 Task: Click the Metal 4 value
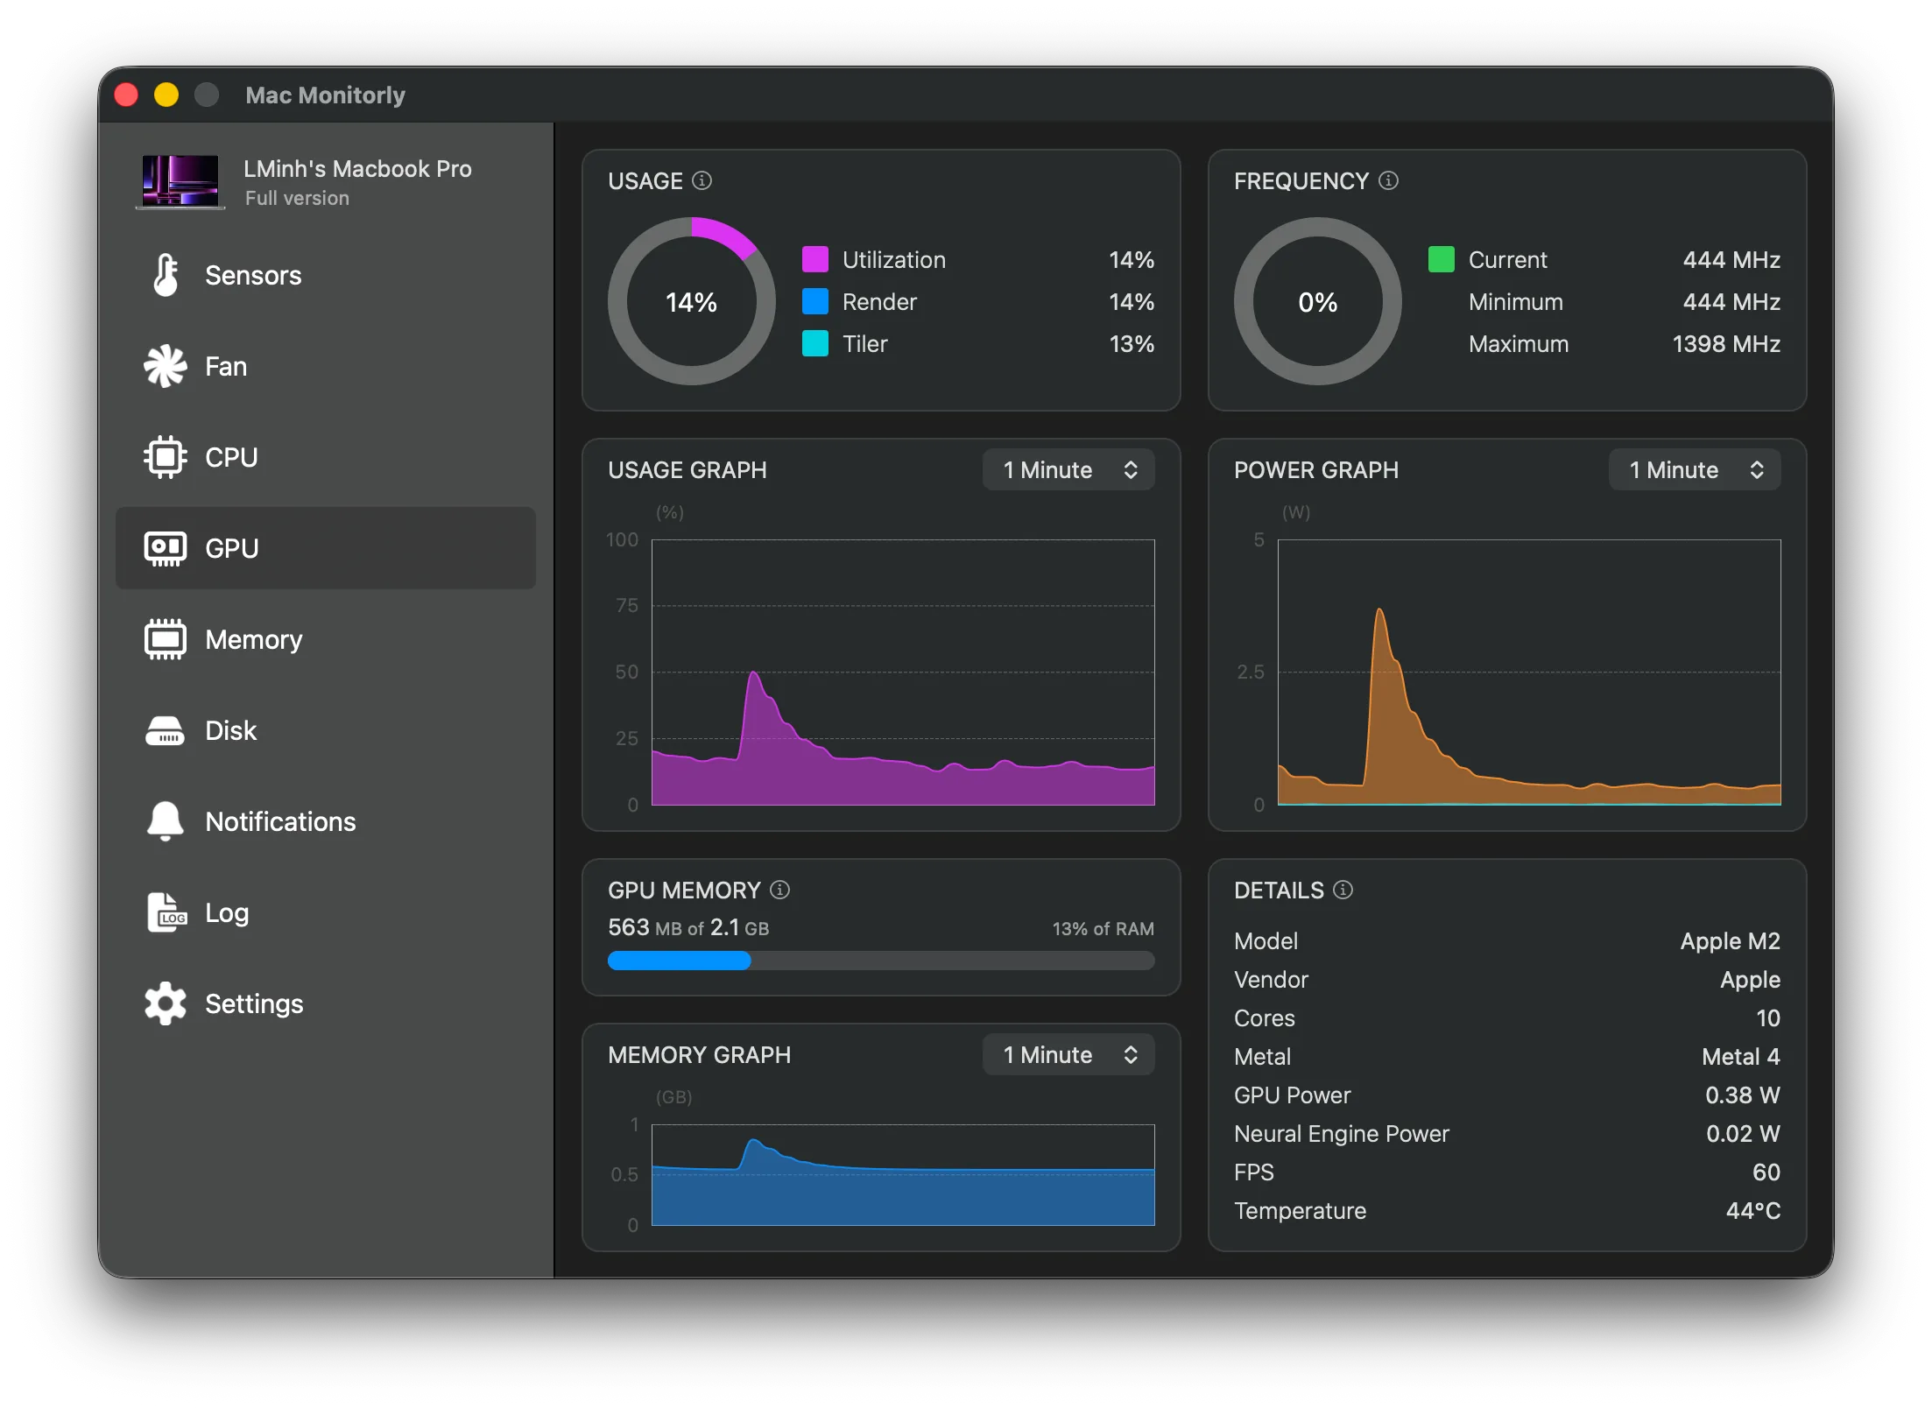coord(1740,1056)
